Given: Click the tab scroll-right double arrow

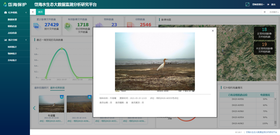Looking at the screenshot, I should 265,12.
